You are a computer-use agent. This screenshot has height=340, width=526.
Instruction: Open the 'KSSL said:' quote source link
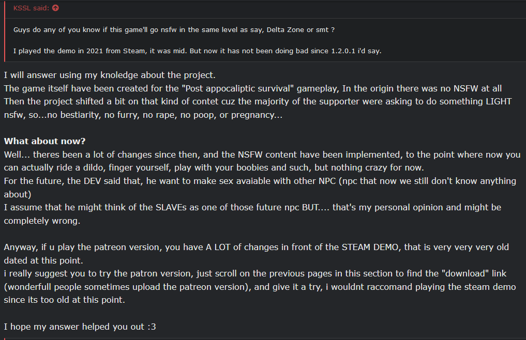point(31,8)
